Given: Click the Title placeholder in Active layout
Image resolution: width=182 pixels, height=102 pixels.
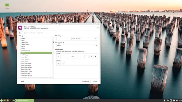Looking at the screenshot, I should click(x=73, y=57).
